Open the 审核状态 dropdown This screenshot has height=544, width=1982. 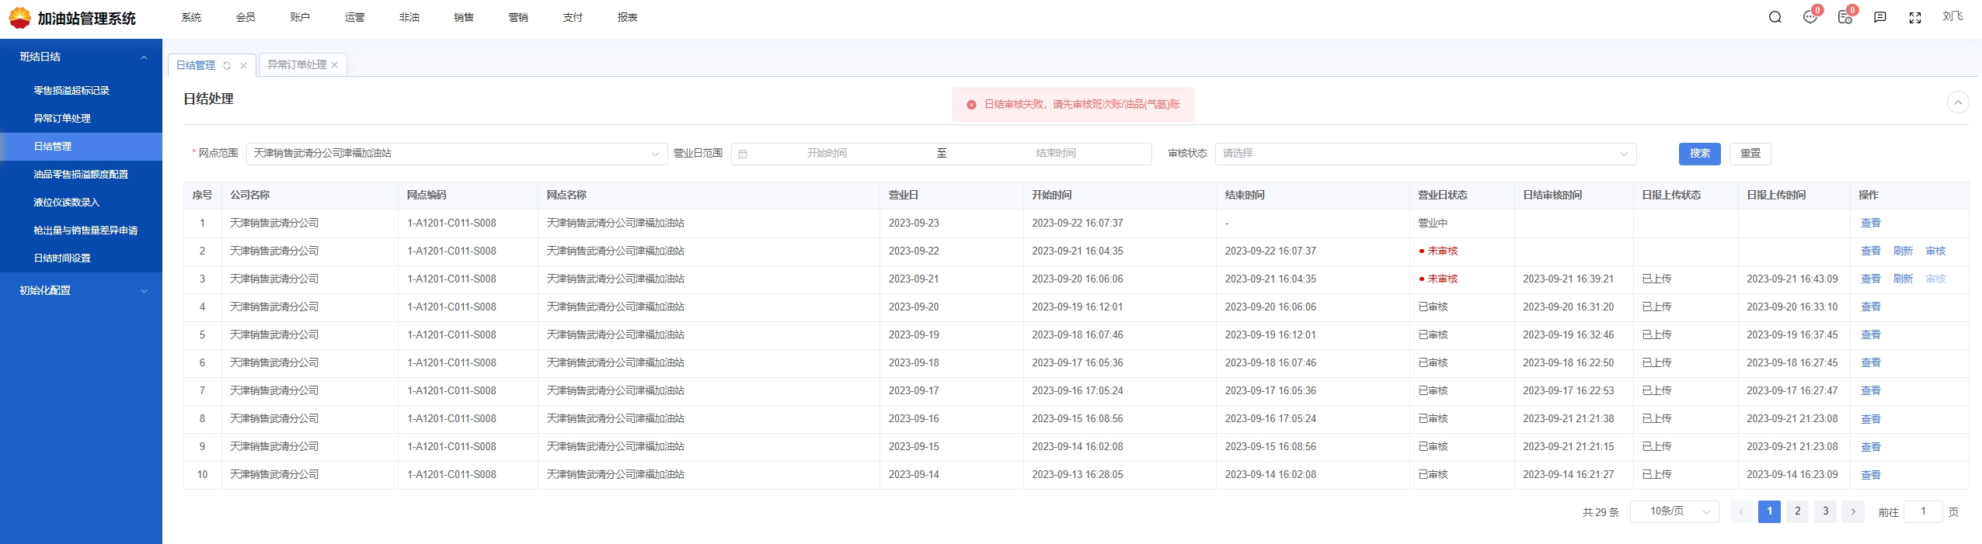coord(1425,154)
